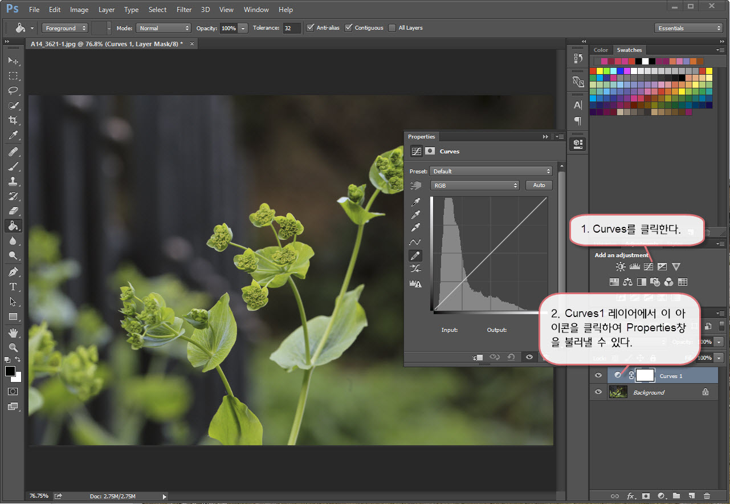Add an Exposure adjustment

pyautogui.click(x=662, y=266)
